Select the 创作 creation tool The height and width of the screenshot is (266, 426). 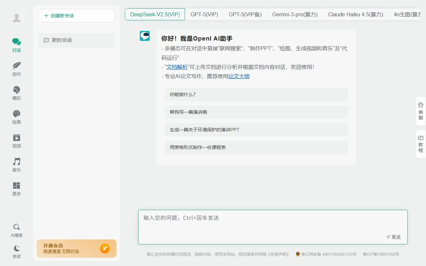coord(16,69)
